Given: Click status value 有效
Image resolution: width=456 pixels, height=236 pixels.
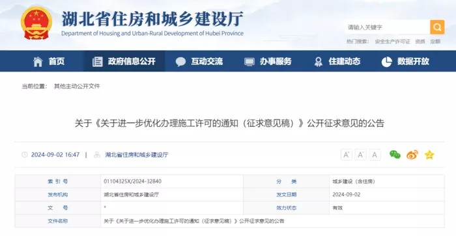Looking at the screenshot, I should [337, 208].
